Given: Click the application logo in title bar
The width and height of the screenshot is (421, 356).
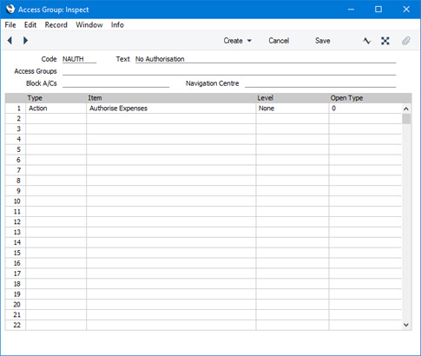Looking at the screenshot, I should click(10, 10).
